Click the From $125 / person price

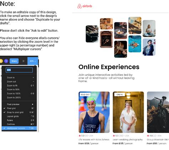[x=123, y=144]
